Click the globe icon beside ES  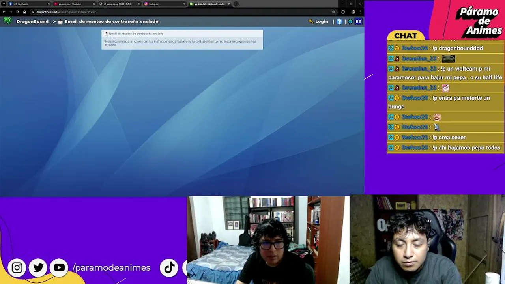pos(350,21)
